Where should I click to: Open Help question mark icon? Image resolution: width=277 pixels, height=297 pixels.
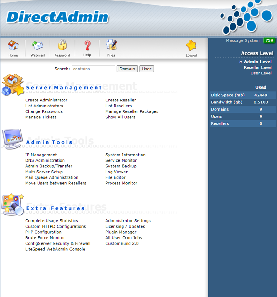click(x=87, y=45)
